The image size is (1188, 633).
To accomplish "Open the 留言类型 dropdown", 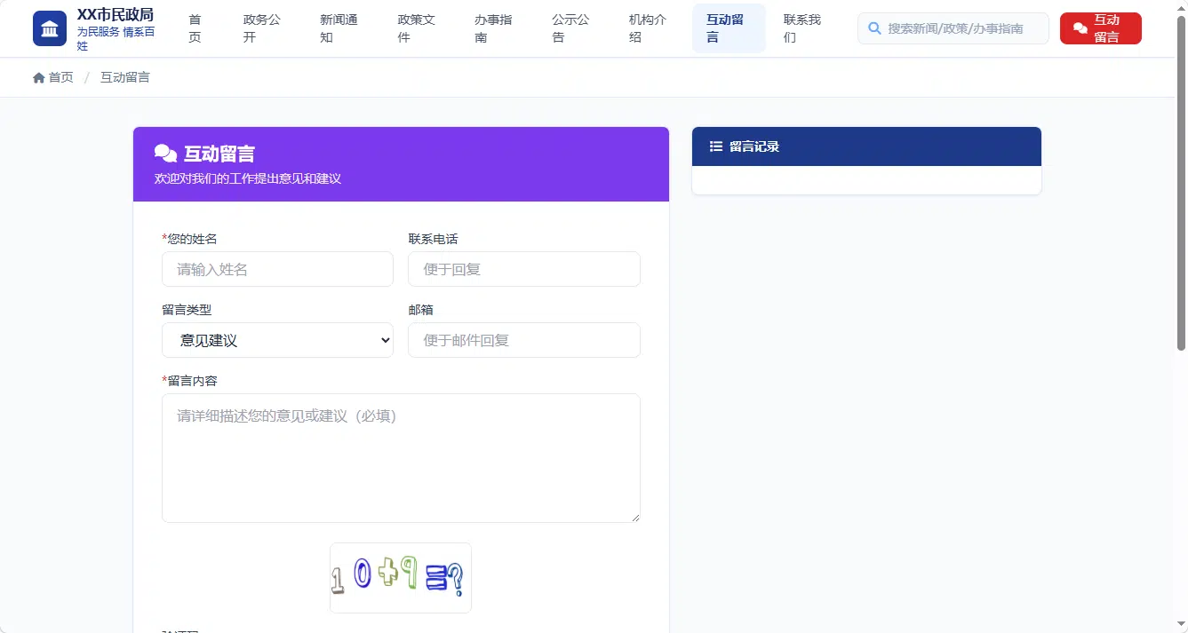I will pos(277,340).
